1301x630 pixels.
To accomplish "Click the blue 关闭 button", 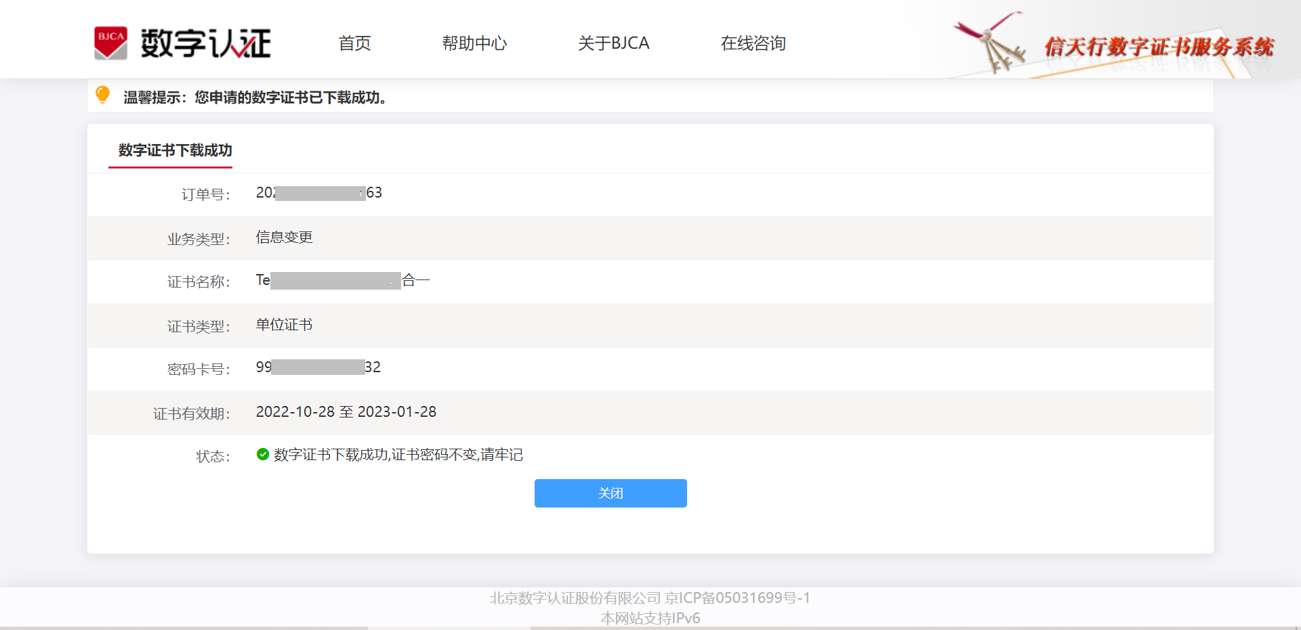I will 611,493.
